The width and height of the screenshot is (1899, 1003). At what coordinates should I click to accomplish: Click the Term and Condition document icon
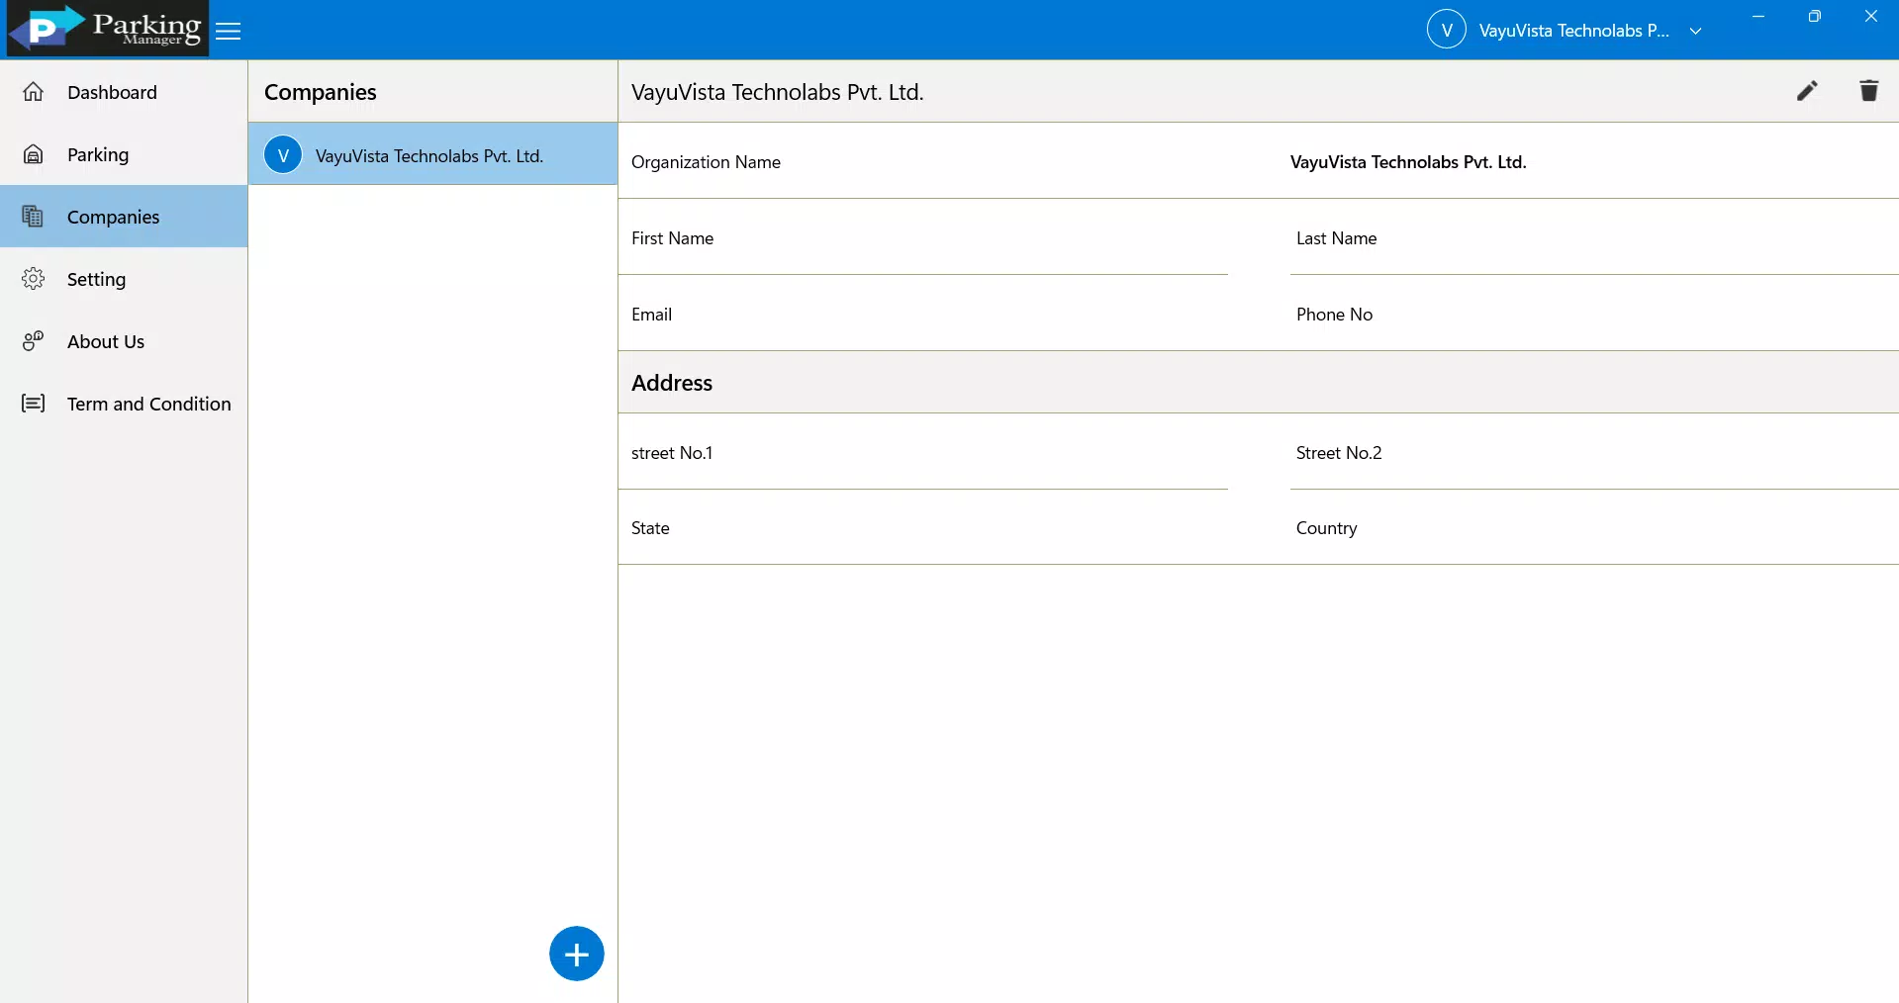[x=34, y=404]
